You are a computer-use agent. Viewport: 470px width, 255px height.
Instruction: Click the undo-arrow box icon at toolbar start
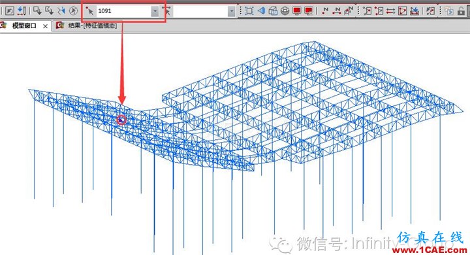tap(10, 11)
